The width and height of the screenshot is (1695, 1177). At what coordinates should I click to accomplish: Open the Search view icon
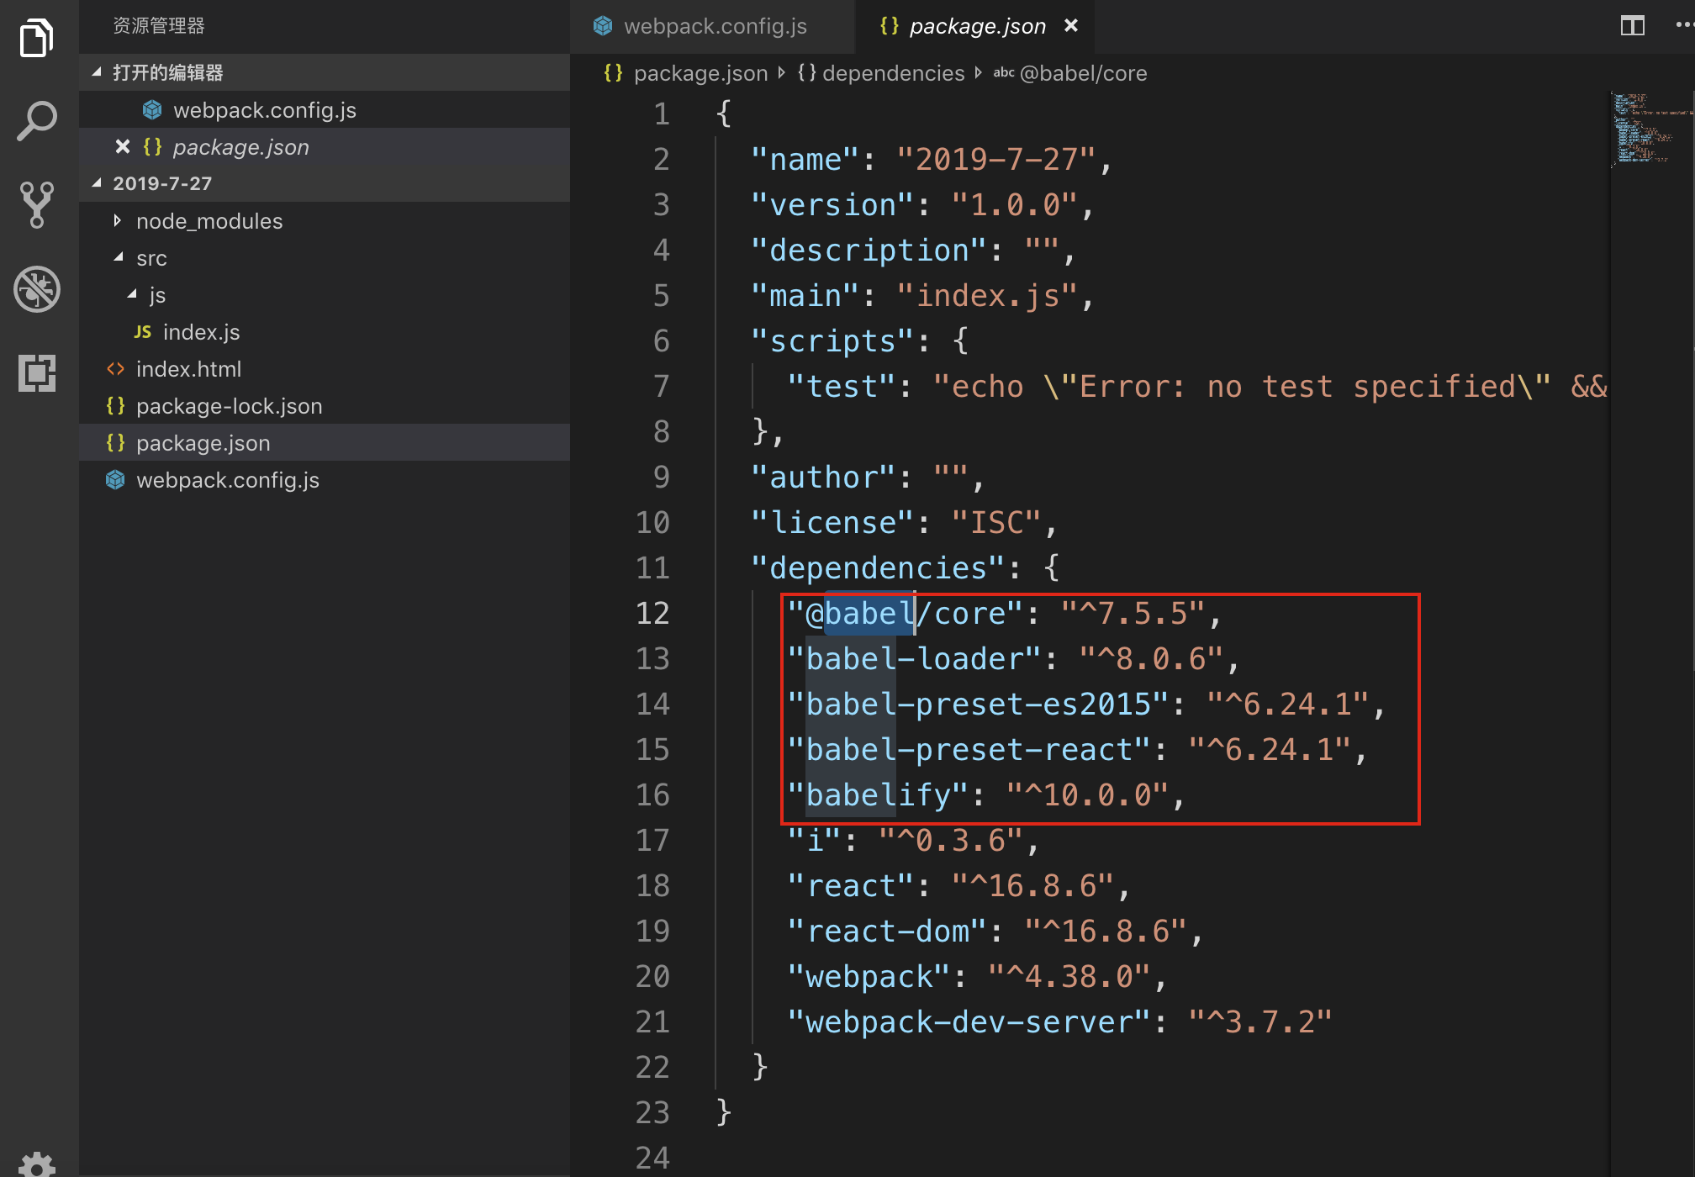(36, 120)
